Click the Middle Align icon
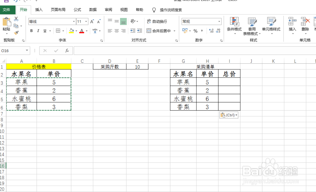 tap(117, 21)
